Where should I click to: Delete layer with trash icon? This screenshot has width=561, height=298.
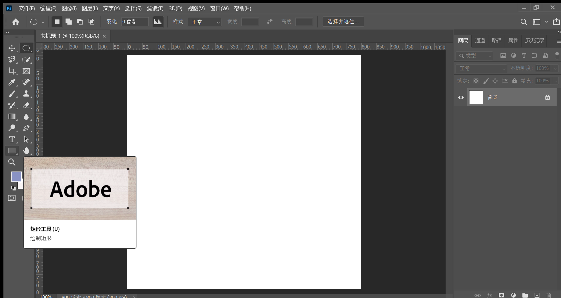click(x=549, y=295)
